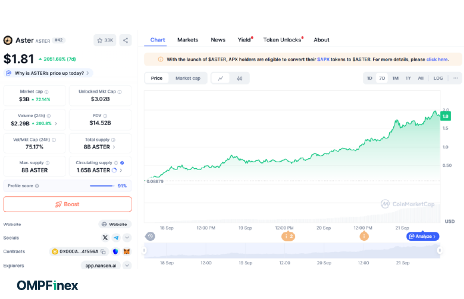Viewport: 464px width, 299px height.
Task: Open Unlocked Mkt Cap info icon
Action: 120,92
